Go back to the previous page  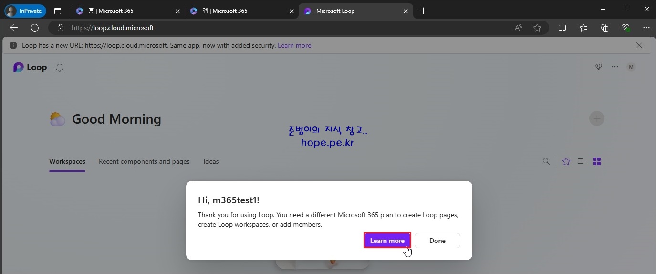point(14,28)
